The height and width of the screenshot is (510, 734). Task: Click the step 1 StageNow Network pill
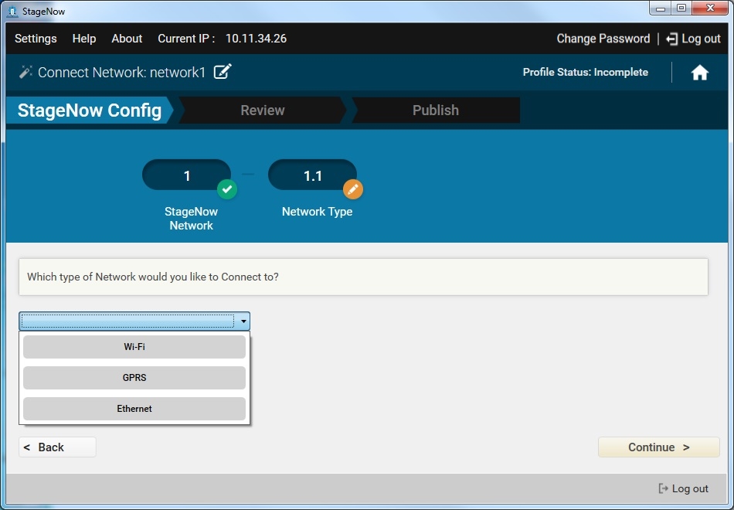point(185,175)
